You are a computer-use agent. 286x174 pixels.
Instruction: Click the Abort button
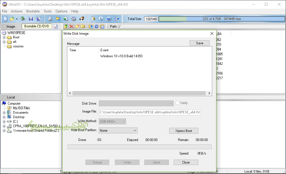(x=156, y=162)
